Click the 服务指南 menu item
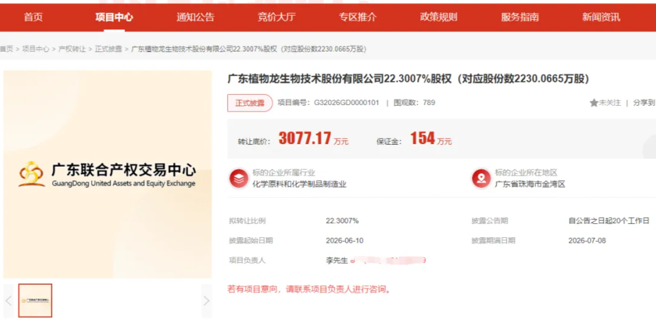Screen dimensions: 656x326 coord(520,17)
